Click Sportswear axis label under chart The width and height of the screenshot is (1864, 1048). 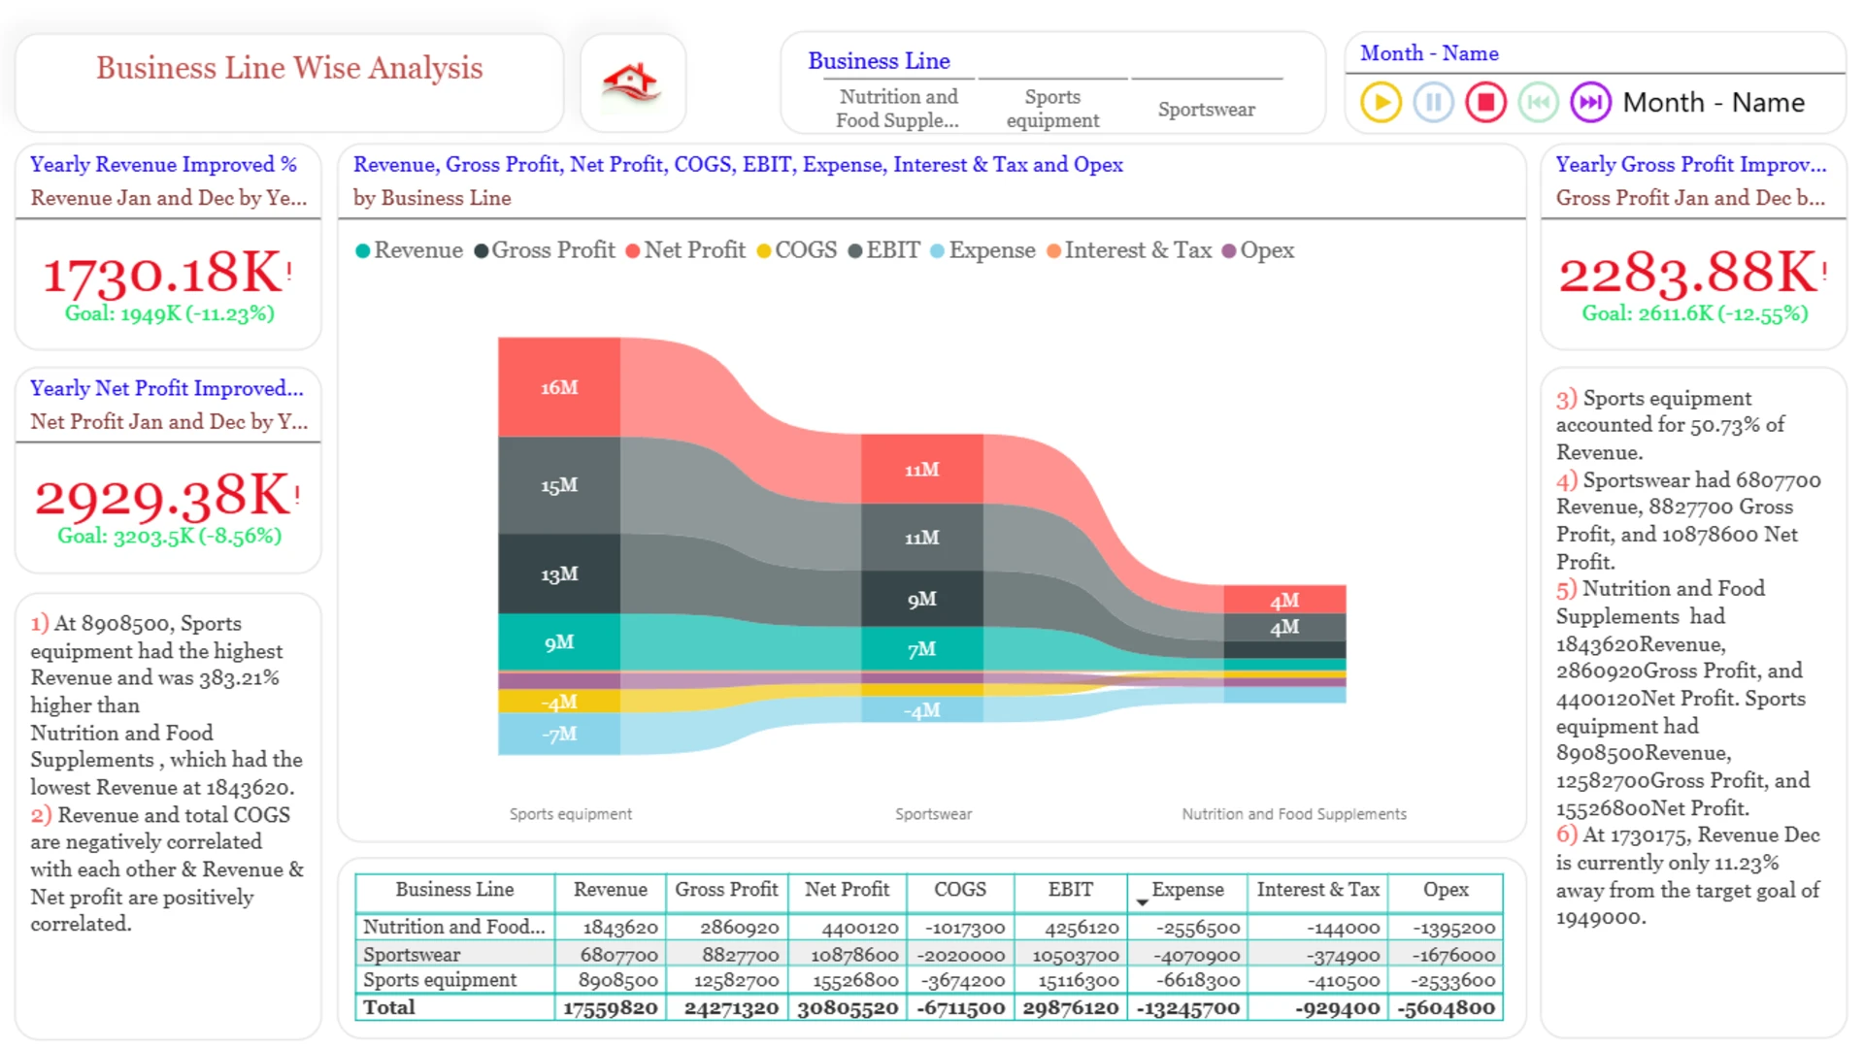pos(933,814)
